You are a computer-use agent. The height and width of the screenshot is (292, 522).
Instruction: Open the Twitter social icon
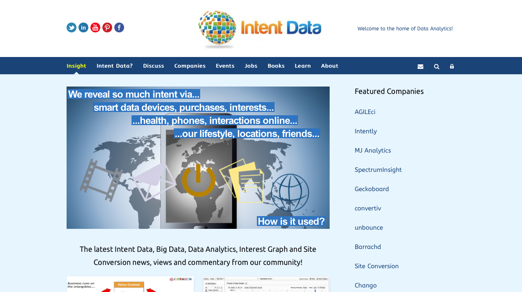[x=72, y=27]
